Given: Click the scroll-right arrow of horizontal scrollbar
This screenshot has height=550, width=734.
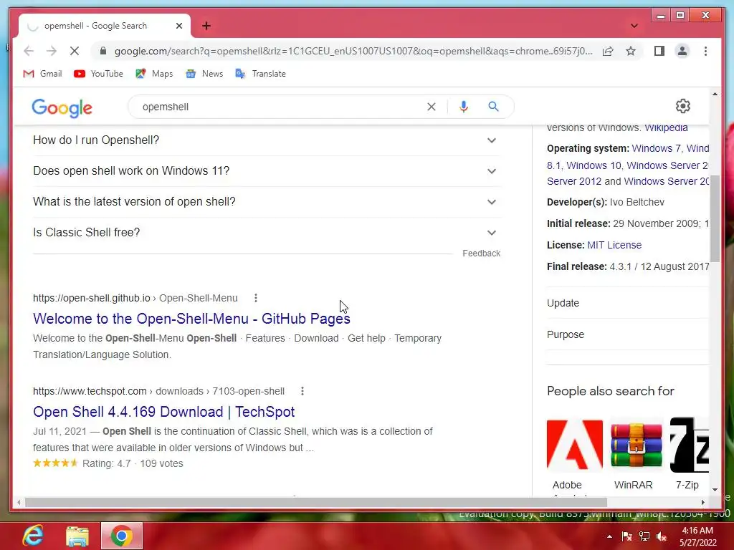Looking at the screenshot, I should click(x=702, y=502).
